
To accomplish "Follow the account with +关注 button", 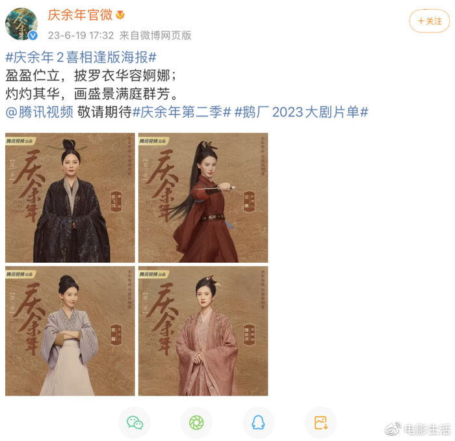I will (x=430, y=21).
